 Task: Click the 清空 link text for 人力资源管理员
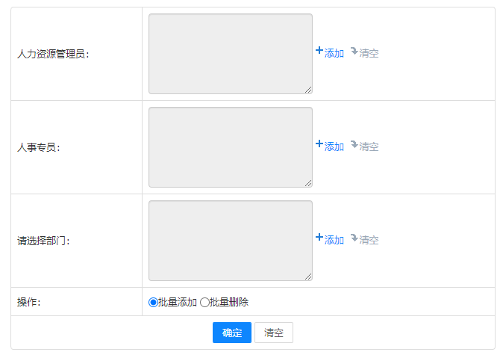369,54
